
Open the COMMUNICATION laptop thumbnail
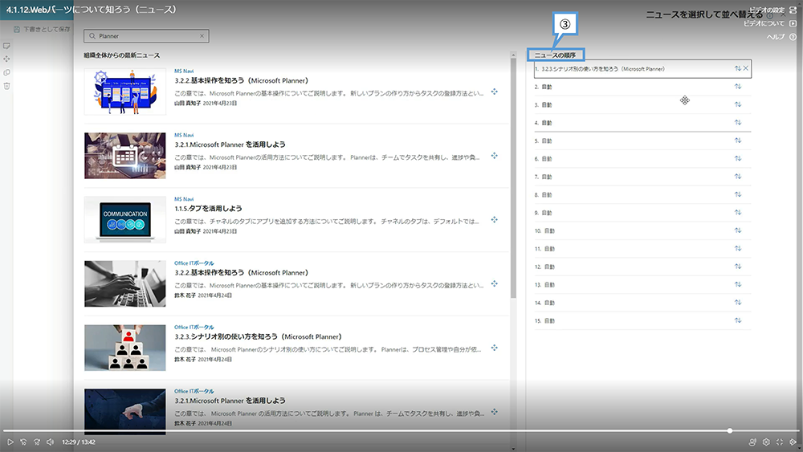[x=125, y=220]
